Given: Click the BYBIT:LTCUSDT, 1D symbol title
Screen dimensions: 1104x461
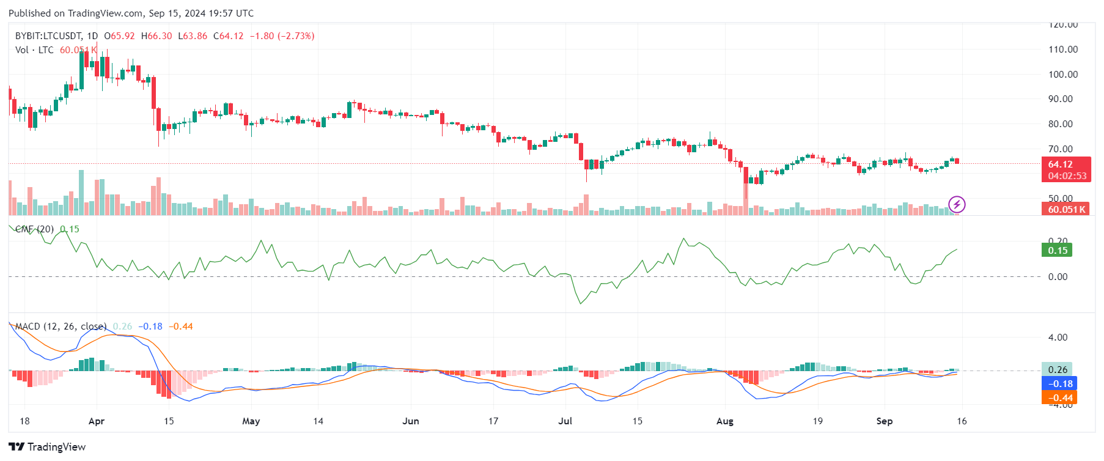Looking at the screenshot, I should point(56,36).
